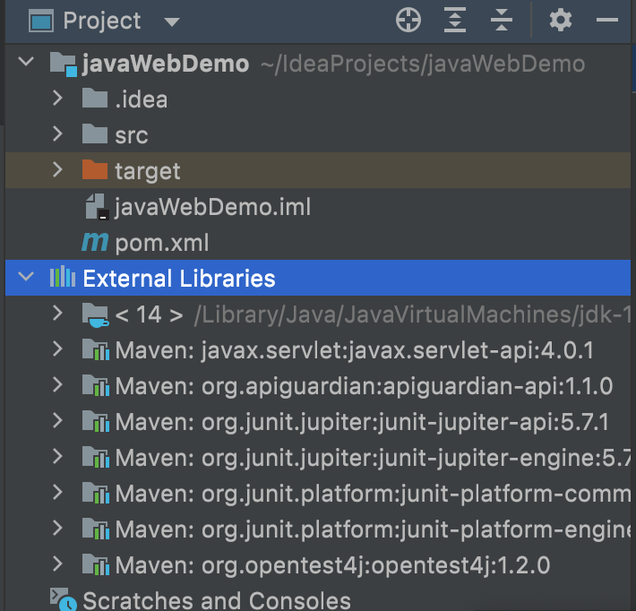636x611 pixels.
Task: Expand the apiguardian-api:1.1.0 library chevron
Action: click(57, 384)
